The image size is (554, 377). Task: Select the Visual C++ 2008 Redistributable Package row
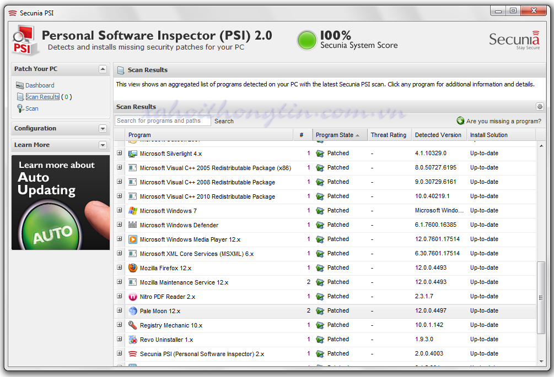325,182
